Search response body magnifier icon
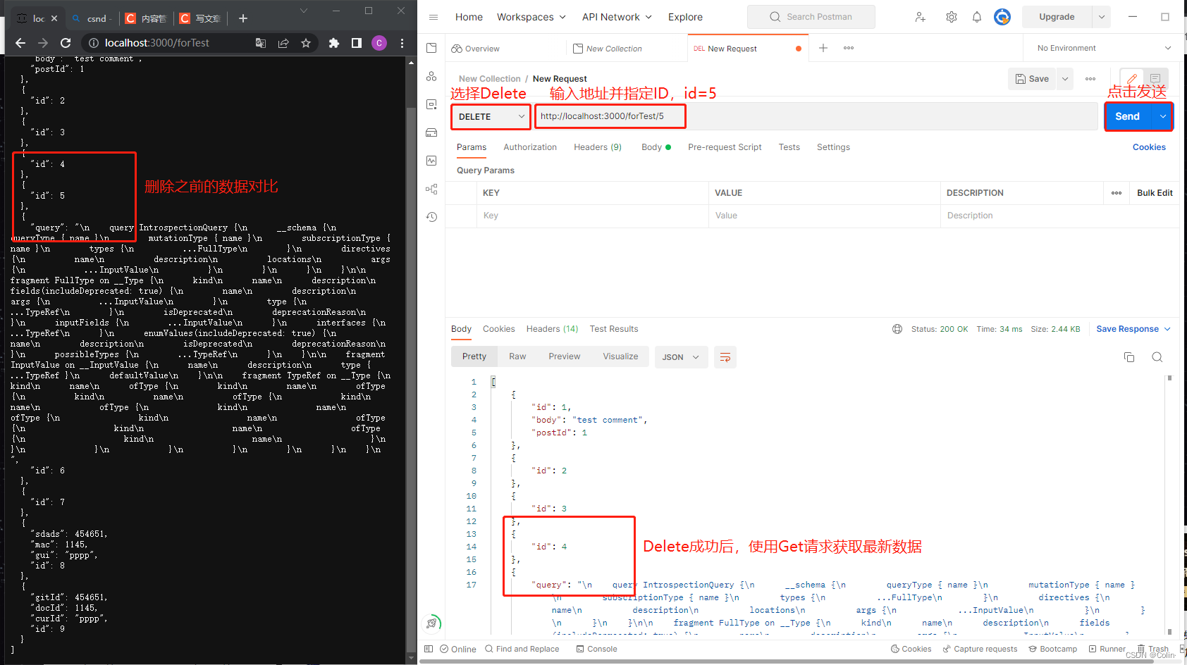 pyautogui.click(x=1157, y=357)
